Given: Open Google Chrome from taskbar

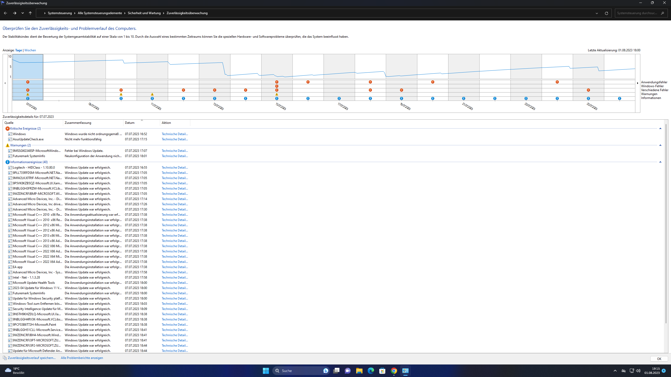Looking at the screenshot, I should pyautogui.click(x=394, y=371).
